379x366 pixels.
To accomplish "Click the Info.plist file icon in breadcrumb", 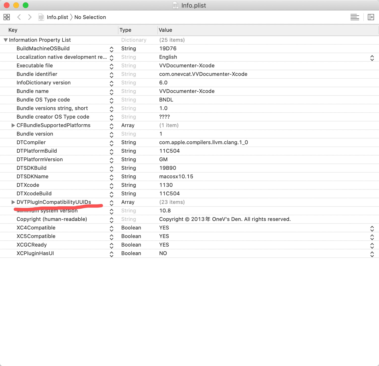I will (41, 17).
